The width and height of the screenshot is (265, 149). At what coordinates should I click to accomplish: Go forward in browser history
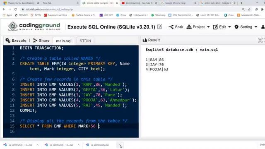pos(10,10)
